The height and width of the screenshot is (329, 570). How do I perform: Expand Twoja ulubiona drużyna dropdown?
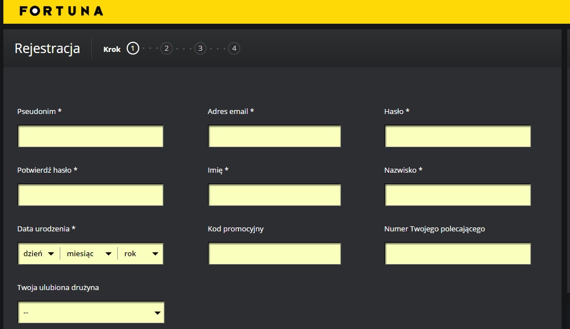(x=91, y=312)
